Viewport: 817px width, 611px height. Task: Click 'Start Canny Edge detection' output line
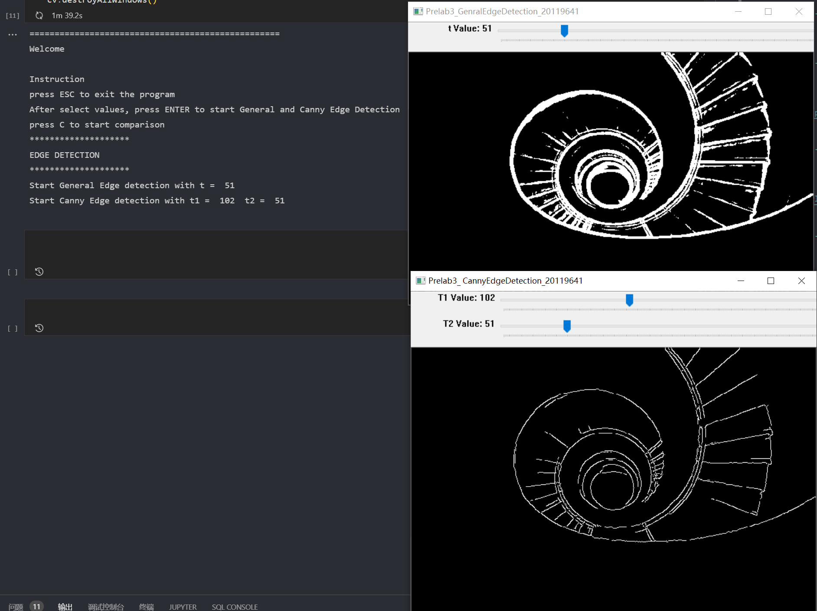(157, 201)
